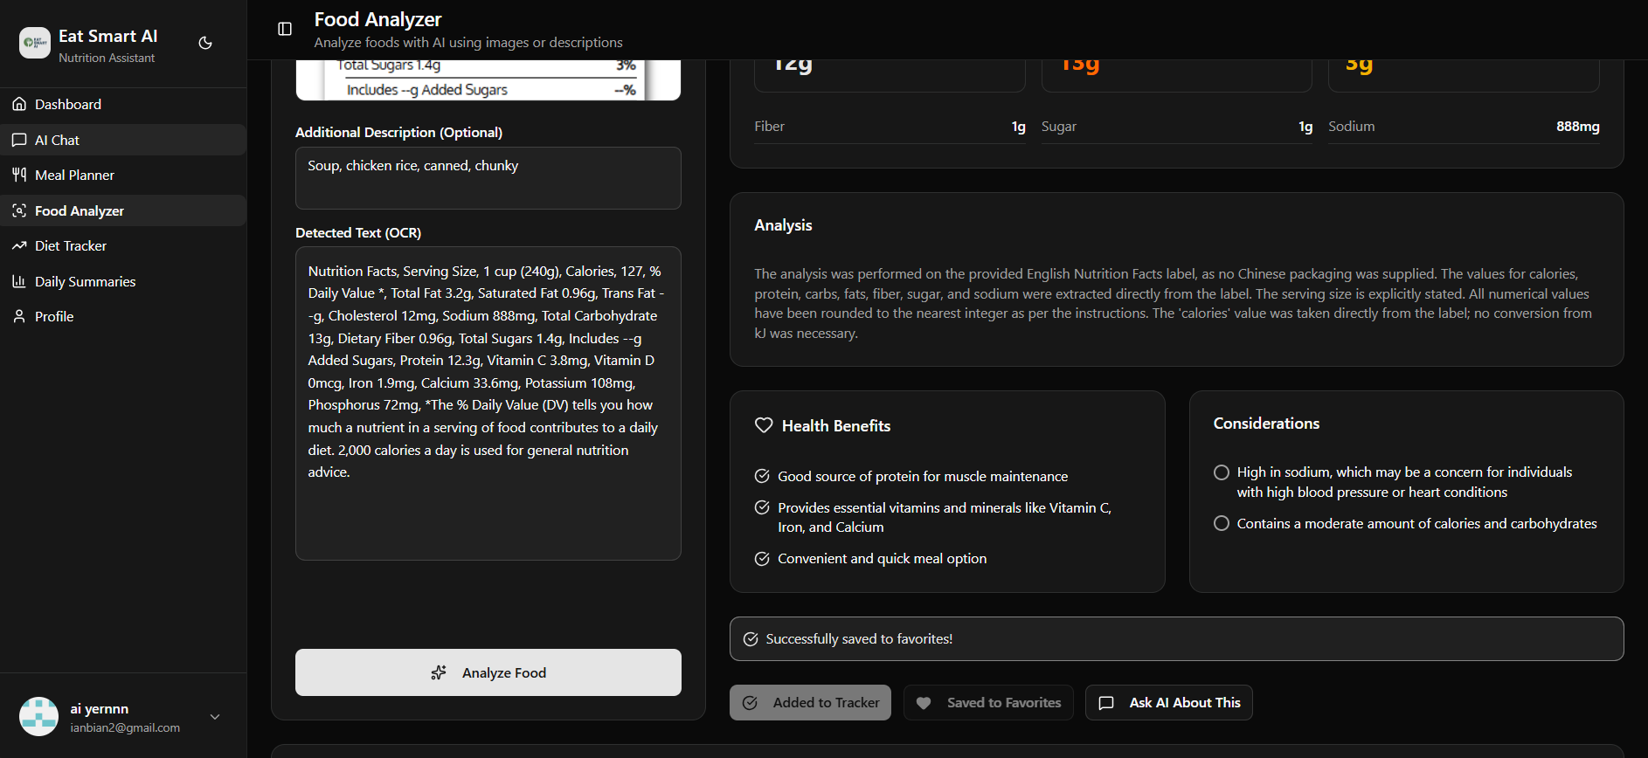Collapse the sidebar using the panel icon
This screenshot has width=1648, height=758.
click(285, 29)
